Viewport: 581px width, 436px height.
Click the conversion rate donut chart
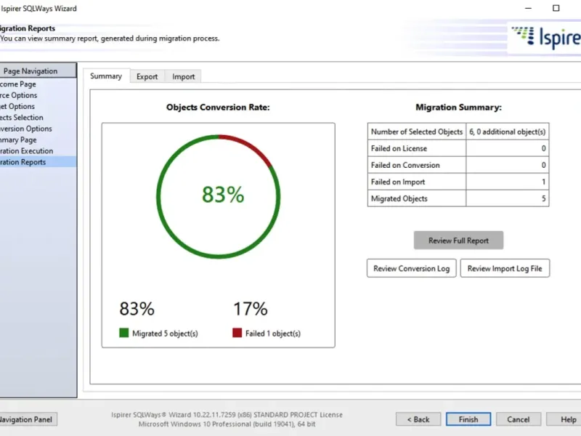click(219, 196)
